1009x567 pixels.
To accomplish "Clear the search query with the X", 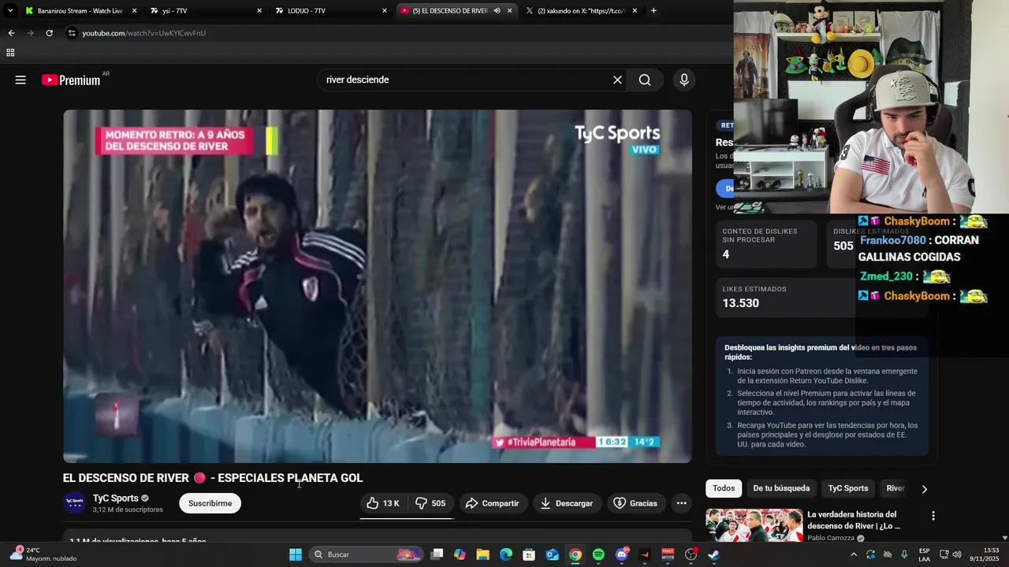I will tap(617, 80).
